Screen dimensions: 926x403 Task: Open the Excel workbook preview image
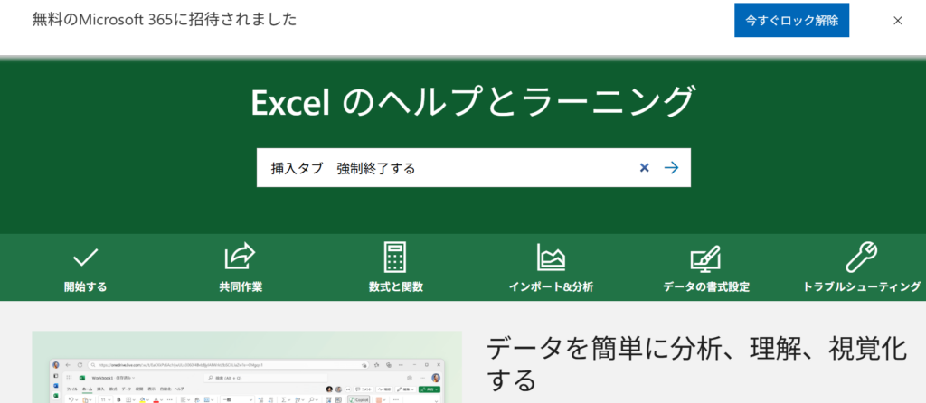247,367
